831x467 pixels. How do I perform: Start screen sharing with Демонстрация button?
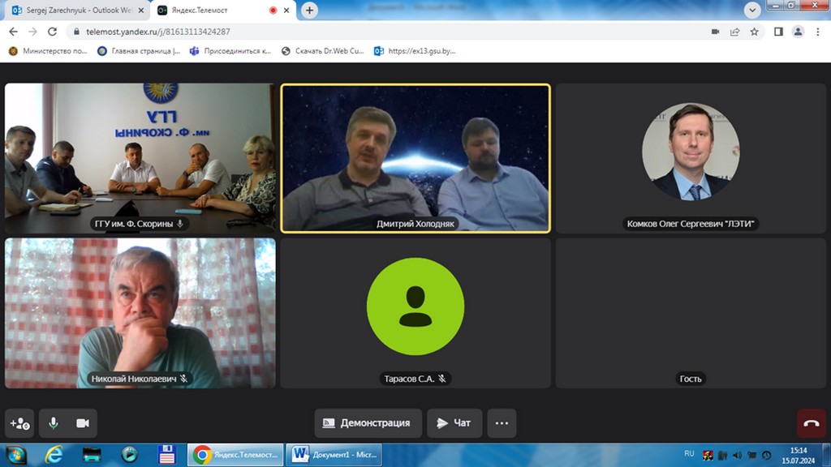(368, 423)
